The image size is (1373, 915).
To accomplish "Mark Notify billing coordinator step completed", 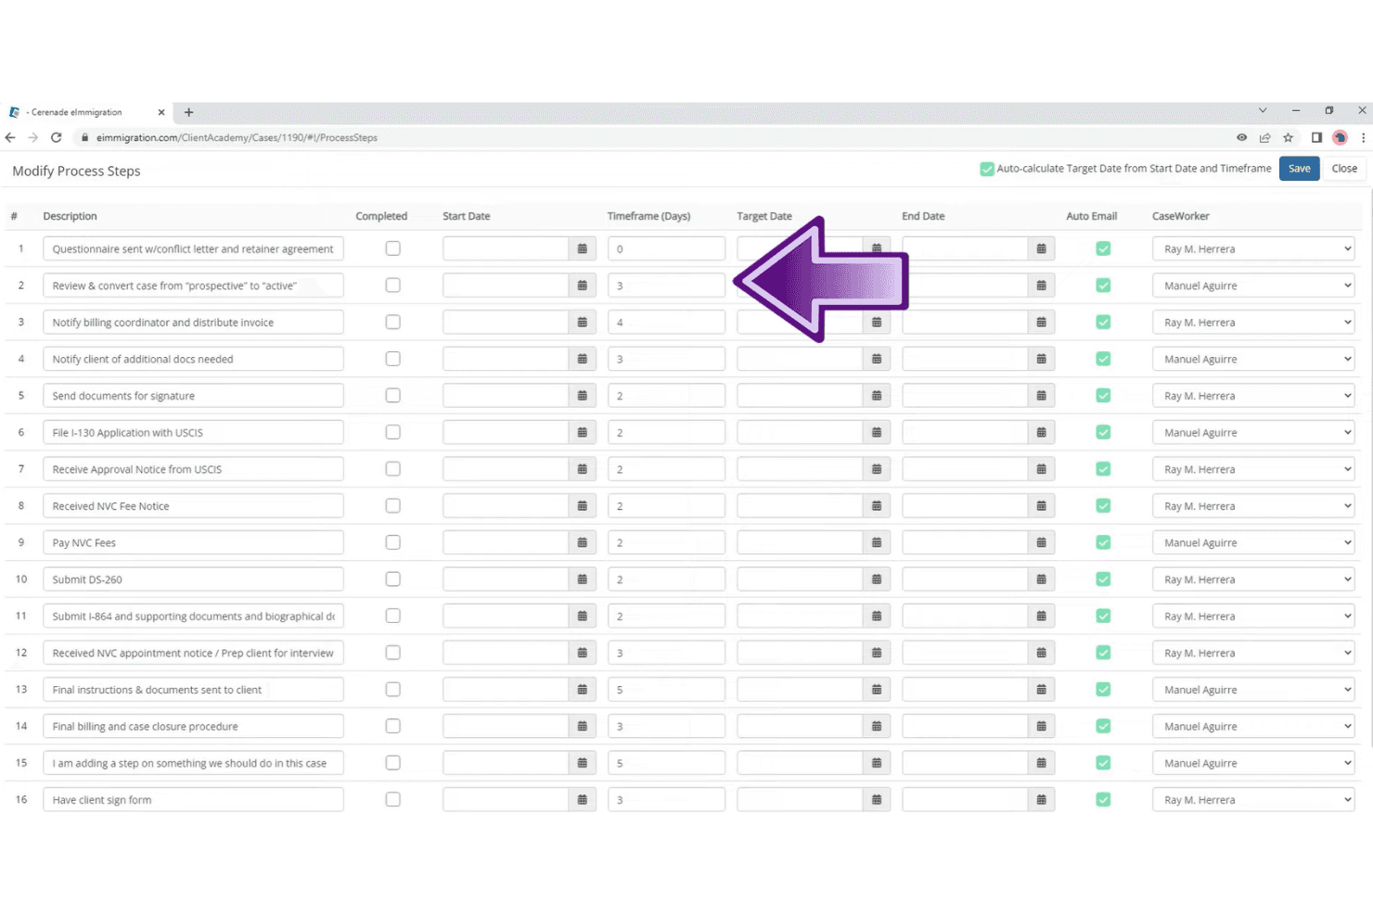I will coord(393,322).
